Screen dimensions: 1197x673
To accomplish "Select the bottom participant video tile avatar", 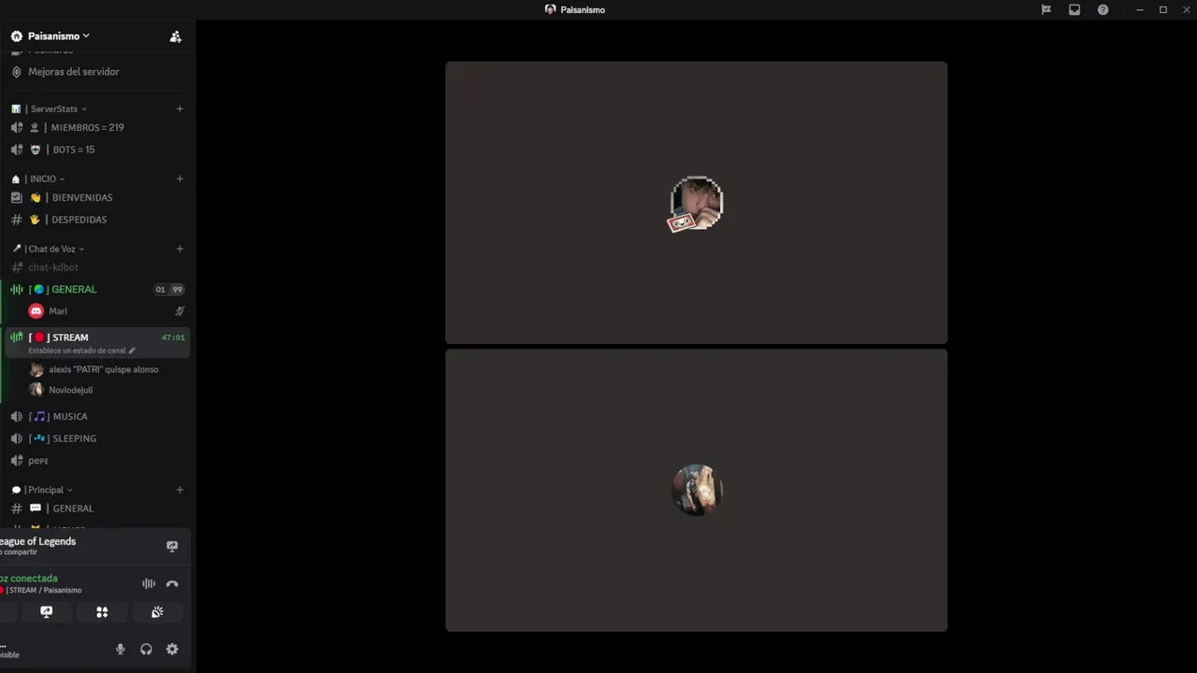I will pyautogui.click(x=697, y=490).
